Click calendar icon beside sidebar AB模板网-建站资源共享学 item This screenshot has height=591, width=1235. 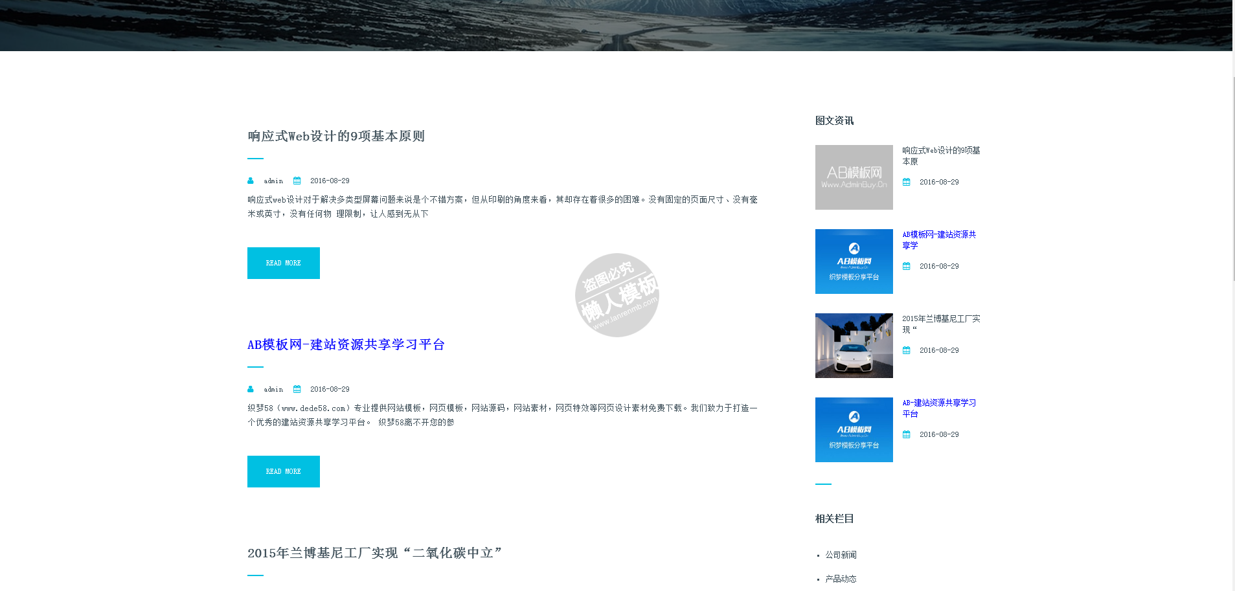pos(907,267)
